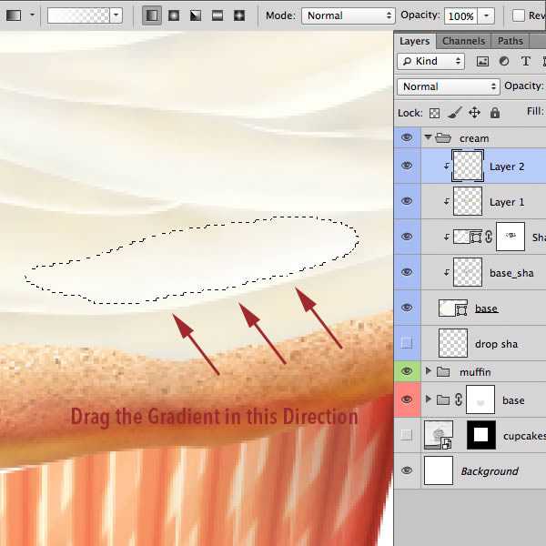
Task: Click the base group mask link icon
Action: (459, 399)
